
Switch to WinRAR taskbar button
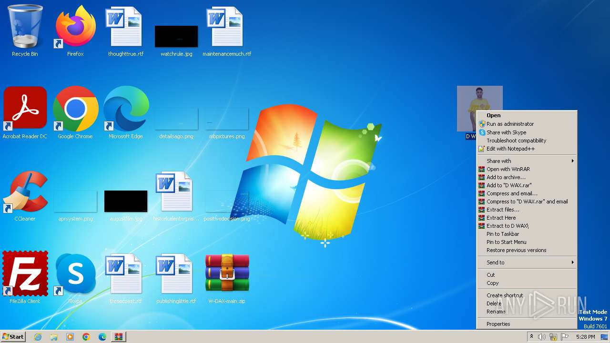point(119,337)
